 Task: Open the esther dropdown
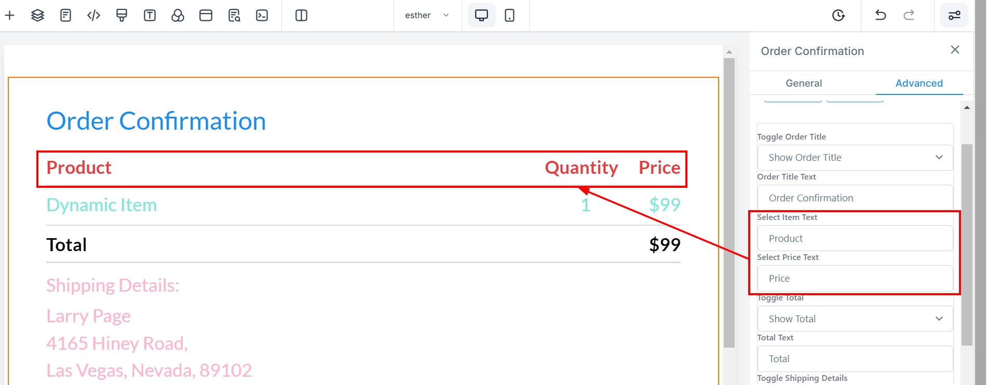(x=427, y=16)
